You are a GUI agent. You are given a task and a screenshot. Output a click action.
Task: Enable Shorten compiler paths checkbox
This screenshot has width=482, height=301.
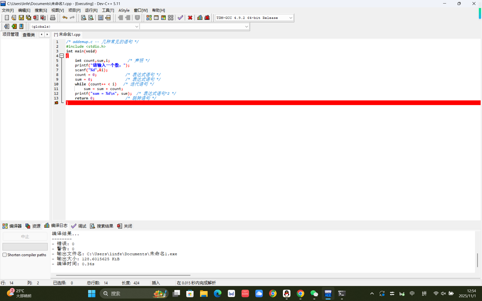[5, 255]
